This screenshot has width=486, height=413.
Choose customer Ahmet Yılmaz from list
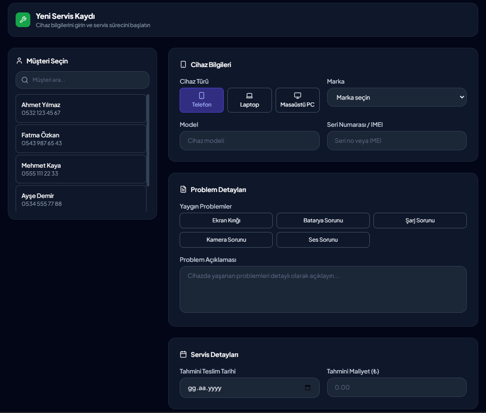81,108
